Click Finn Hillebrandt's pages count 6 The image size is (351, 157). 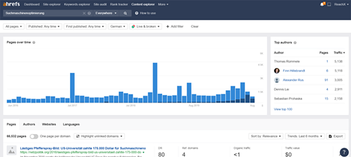coord(327,71)
